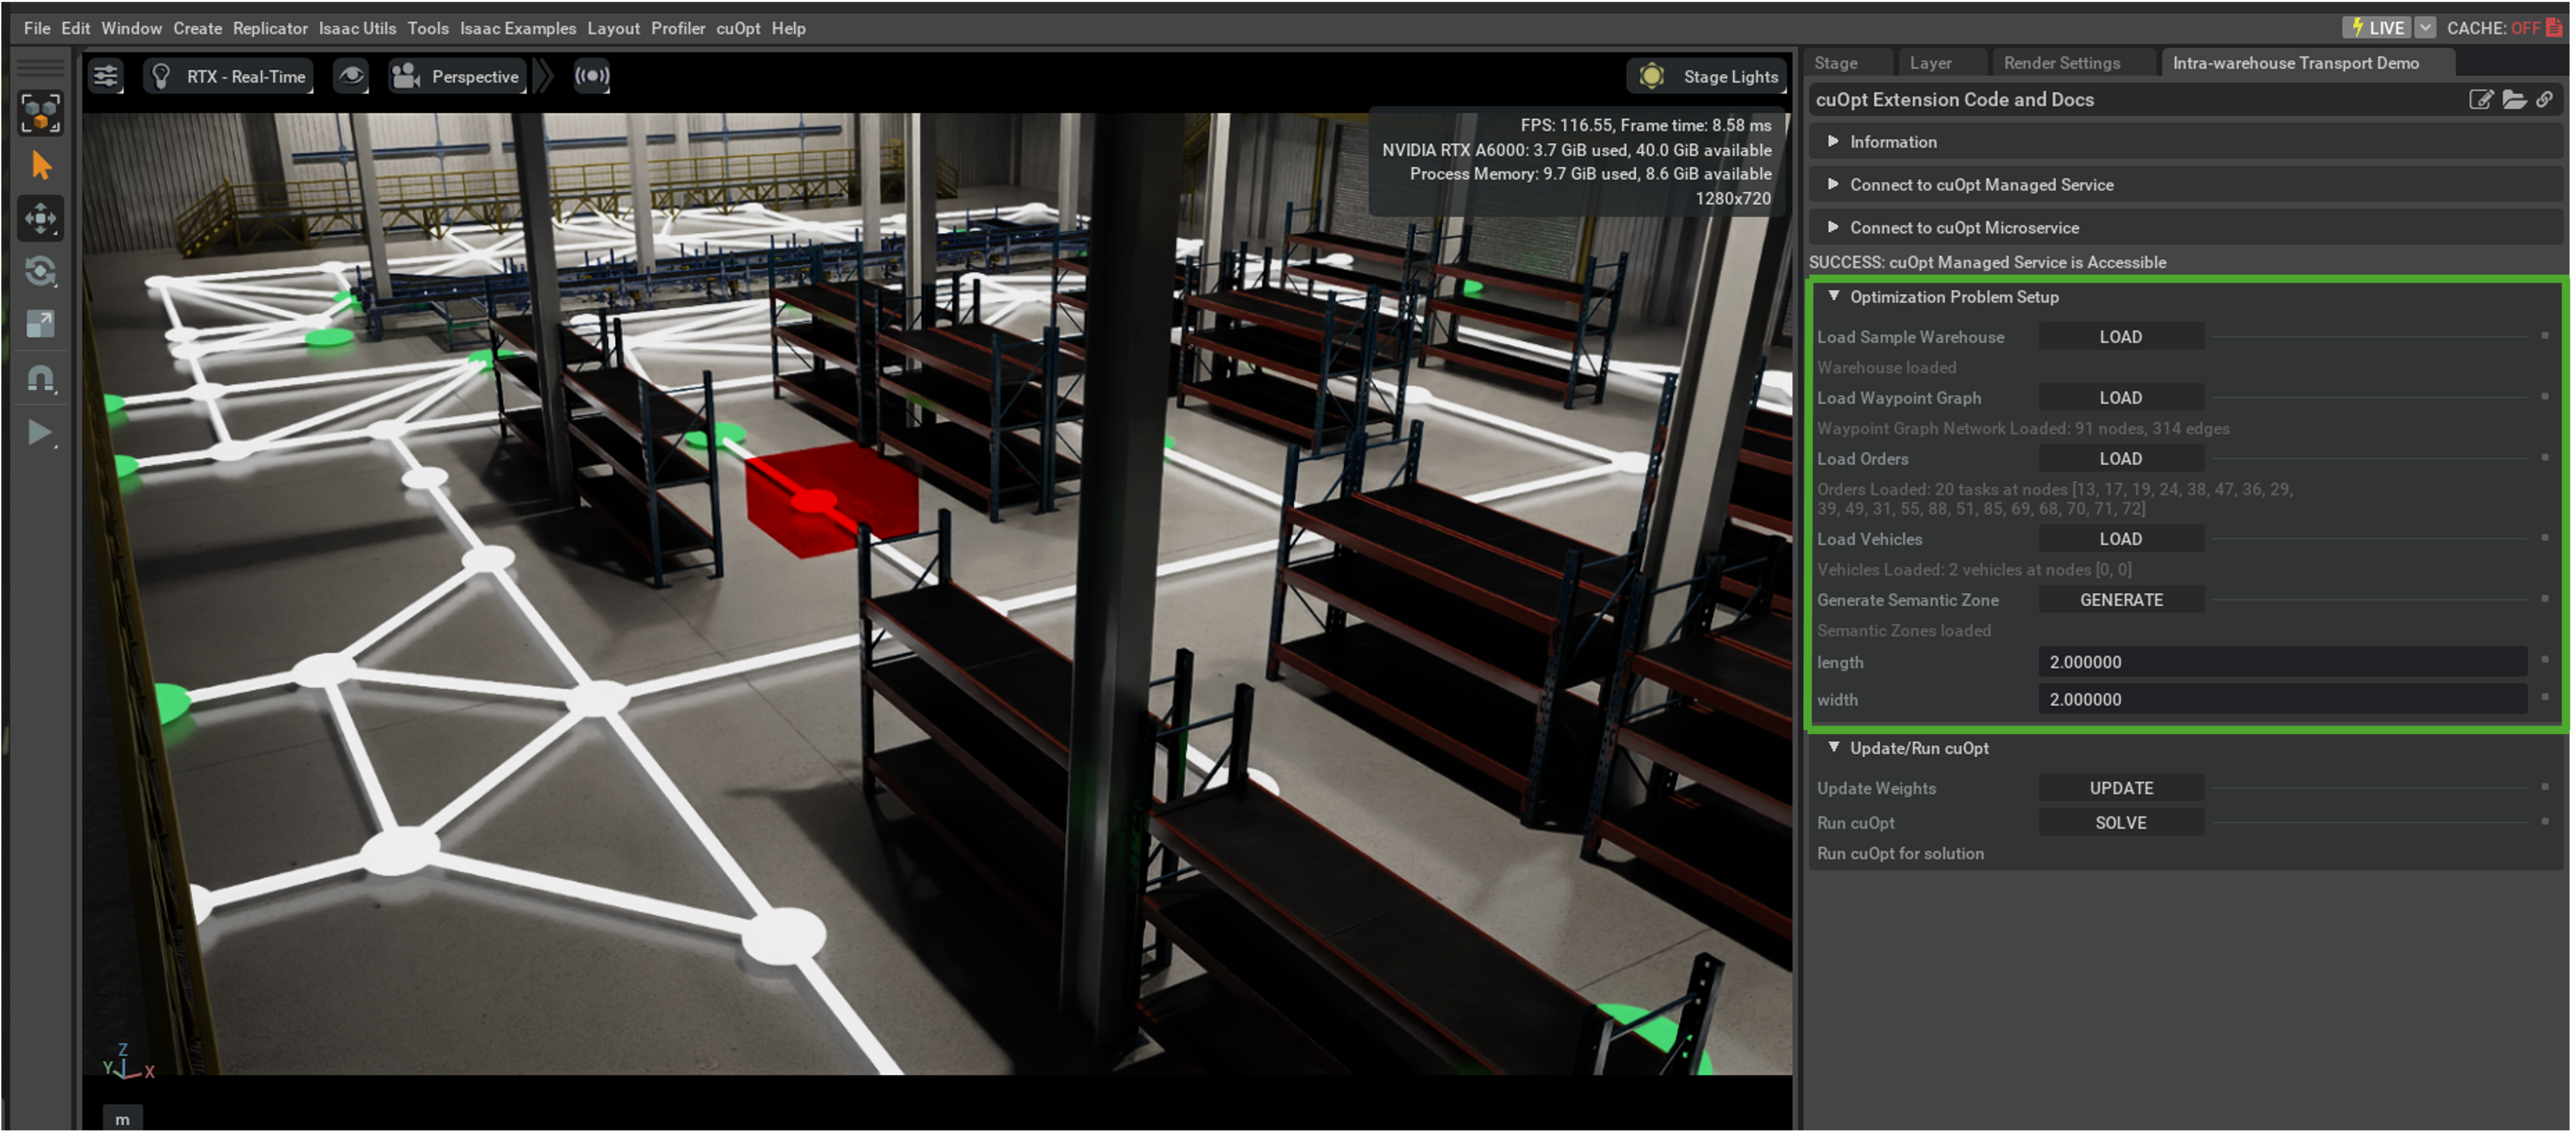Click GENERATE for Semantic Zone
2576x1132 pixels.
2121,600
